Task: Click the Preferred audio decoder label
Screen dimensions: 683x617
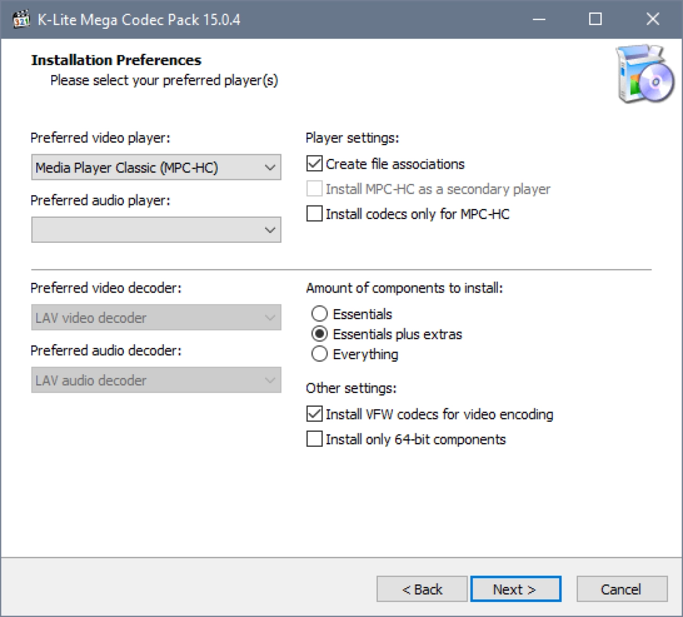Action: click(106, 351)
